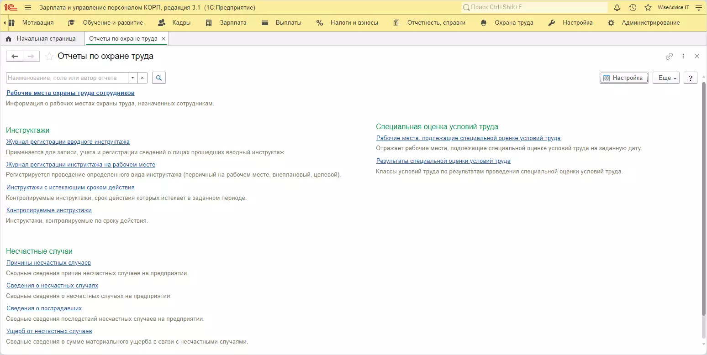
Task: Click the Несчастные случаи group heading
Action: click(39, 251)
